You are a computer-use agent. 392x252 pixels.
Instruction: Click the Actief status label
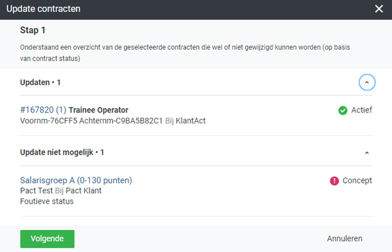pos(361,110)
